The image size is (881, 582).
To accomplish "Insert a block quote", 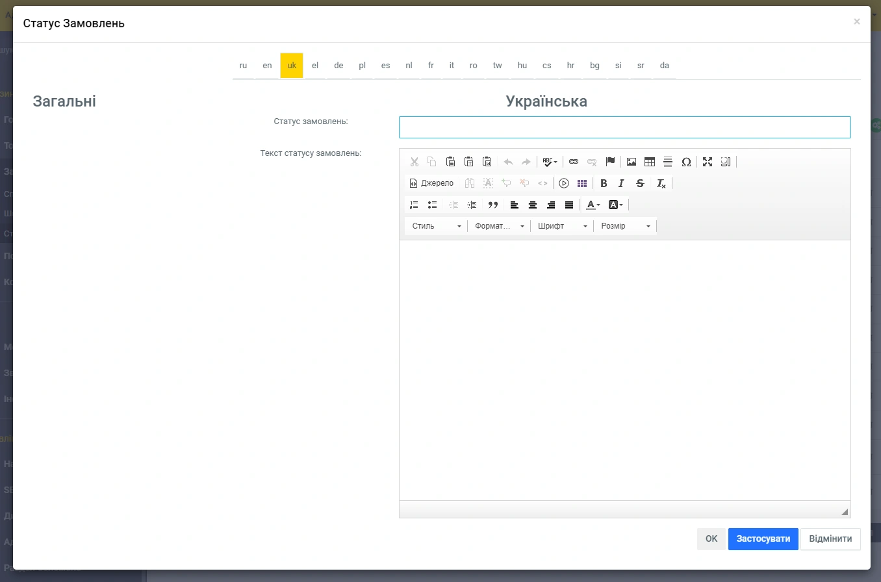I will point(493,205).
